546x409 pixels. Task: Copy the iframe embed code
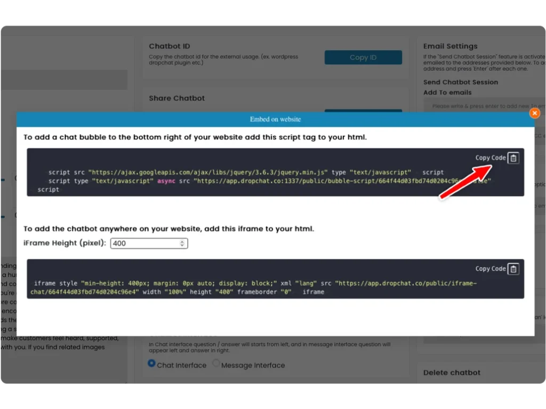pos(513,269)
